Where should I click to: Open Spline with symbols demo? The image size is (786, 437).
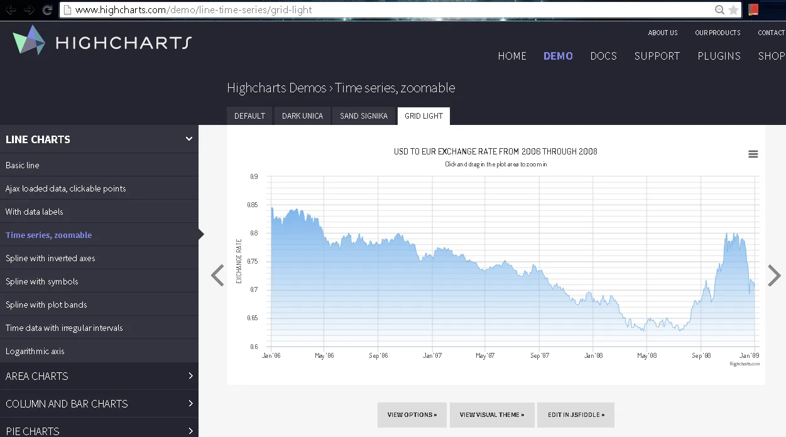99,281
